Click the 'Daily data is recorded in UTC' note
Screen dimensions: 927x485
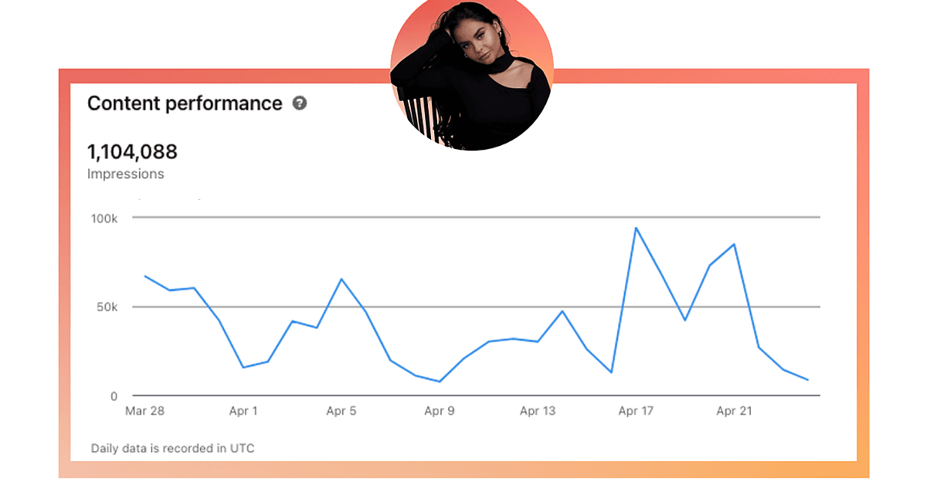tap(172, 448)
